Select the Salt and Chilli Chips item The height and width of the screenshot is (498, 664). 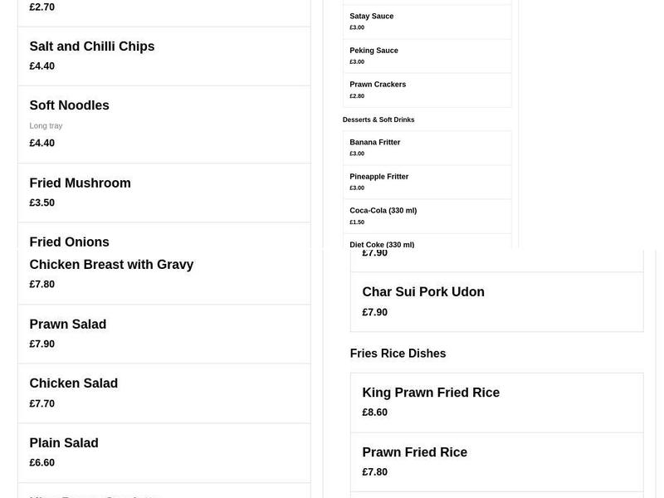91,46
